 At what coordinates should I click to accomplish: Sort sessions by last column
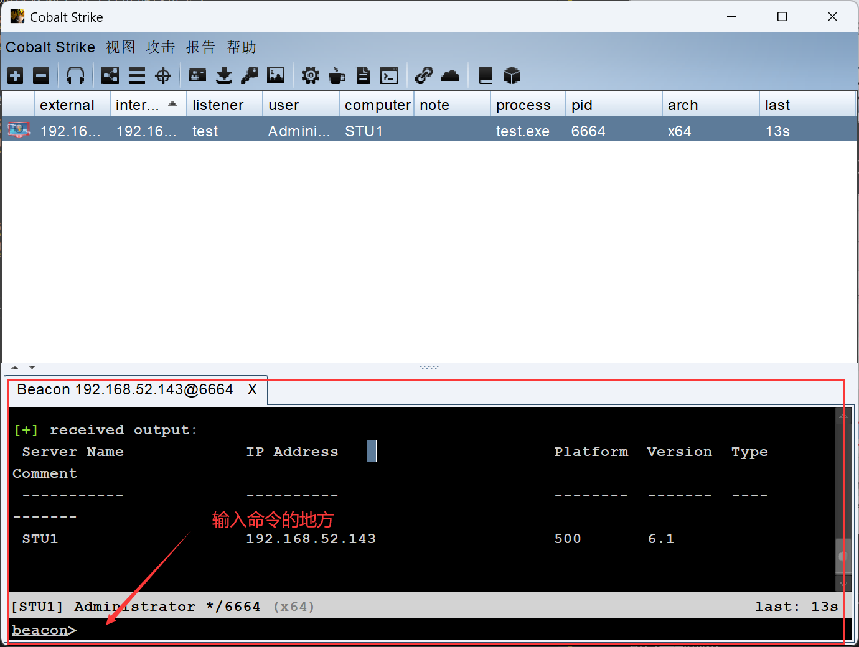(807, 105)
